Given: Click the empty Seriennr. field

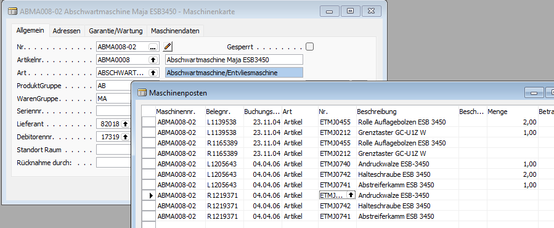Looking at the screenshot, I should click(x=114, y=112).
